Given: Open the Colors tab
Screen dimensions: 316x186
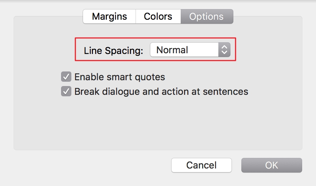Looking at the screenshot, I should [158, 17].
